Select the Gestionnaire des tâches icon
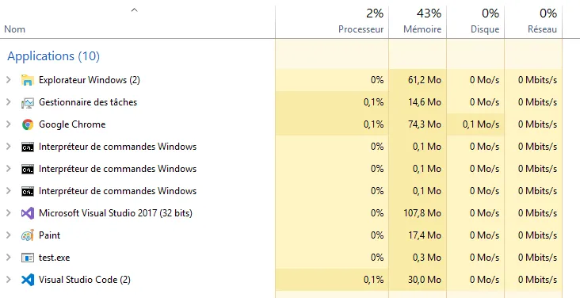Image resolution: width=580 pixels, height=298 pixels. (x=28, y=102)
